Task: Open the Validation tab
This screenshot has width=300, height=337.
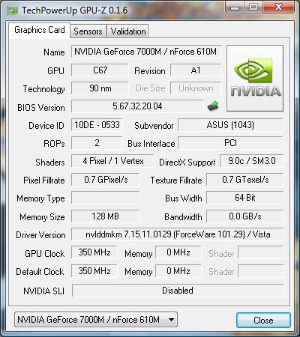Action: [128, 31]
